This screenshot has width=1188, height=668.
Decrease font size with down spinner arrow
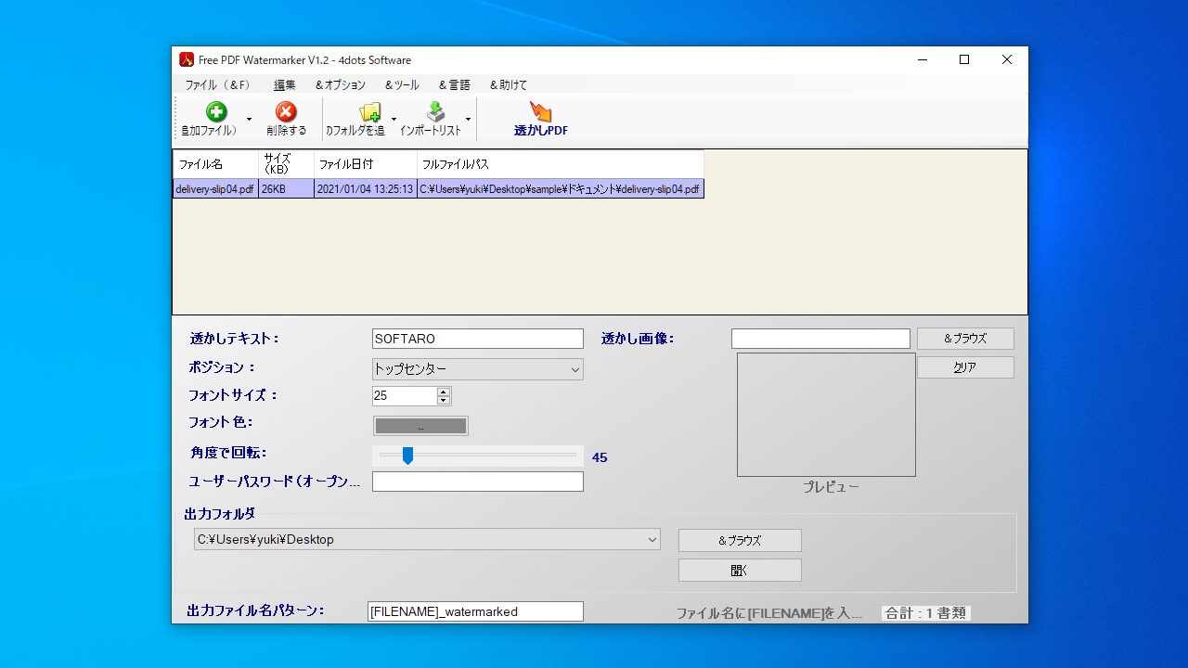(x=444, y=401)
